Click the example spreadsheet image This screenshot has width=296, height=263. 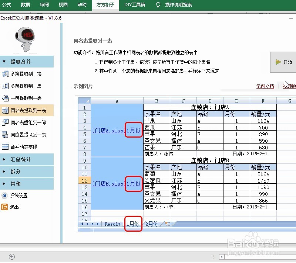pyautogui.click(x=185, y=163)
